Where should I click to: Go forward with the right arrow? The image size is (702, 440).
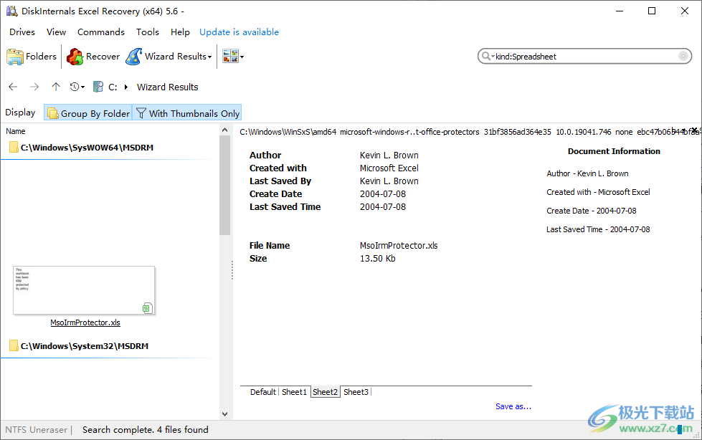coord(34,87)
